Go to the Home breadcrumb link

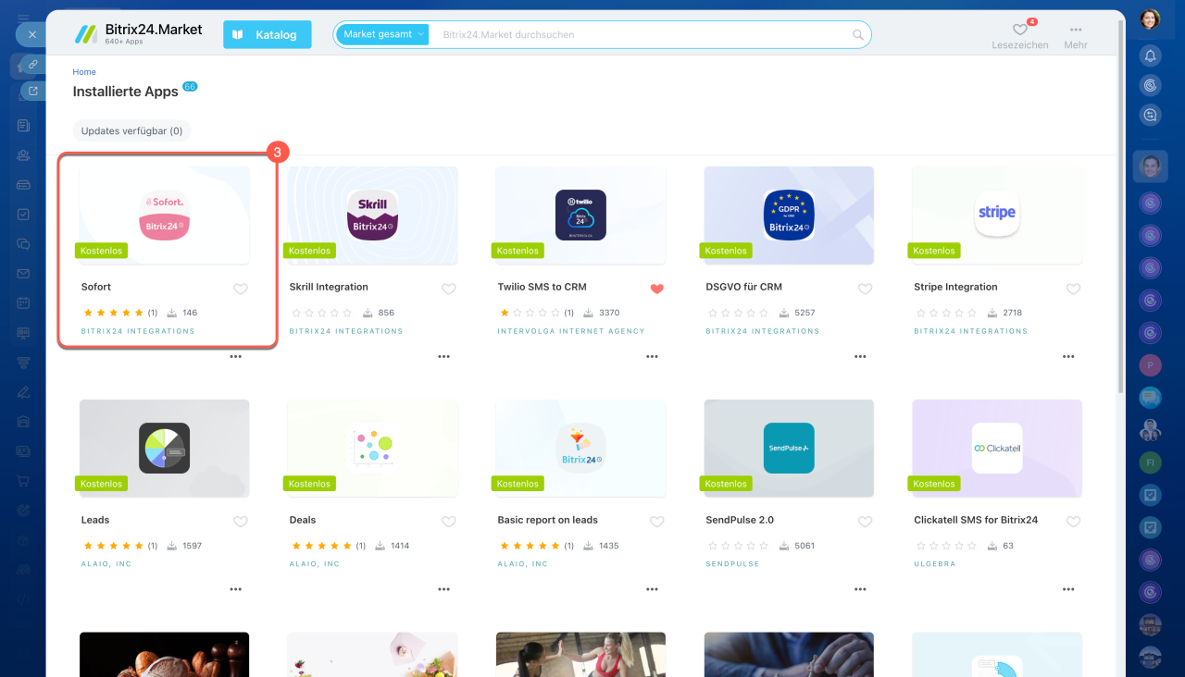click(84, 71)
